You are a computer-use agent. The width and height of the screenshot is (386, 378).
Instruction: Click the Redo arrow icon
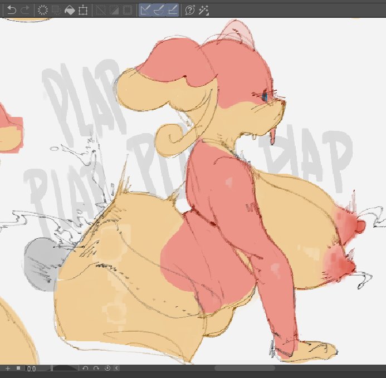tap(25, 10)
